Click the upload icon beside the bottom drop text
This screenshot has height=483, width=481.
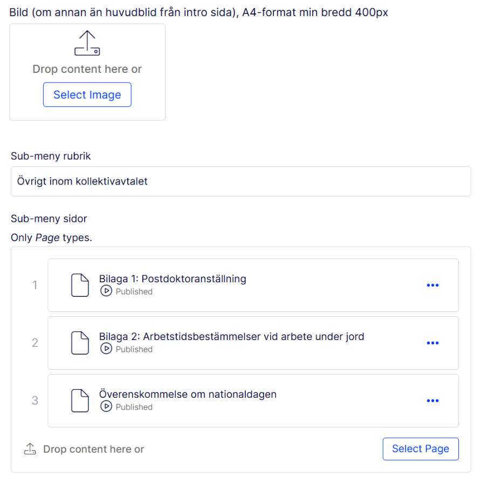point(30,449)
